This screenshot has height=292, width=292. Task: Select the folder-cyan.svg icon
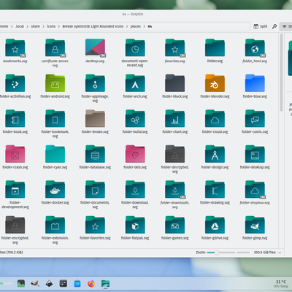[x=55, y=154]
